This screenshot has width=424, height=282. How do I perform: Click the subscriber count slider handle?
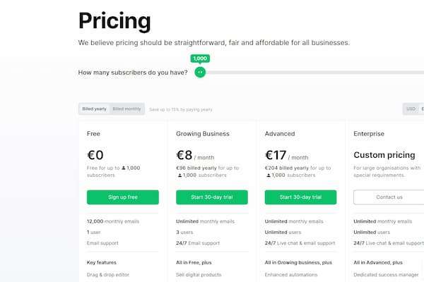click(x=200, y=72)
